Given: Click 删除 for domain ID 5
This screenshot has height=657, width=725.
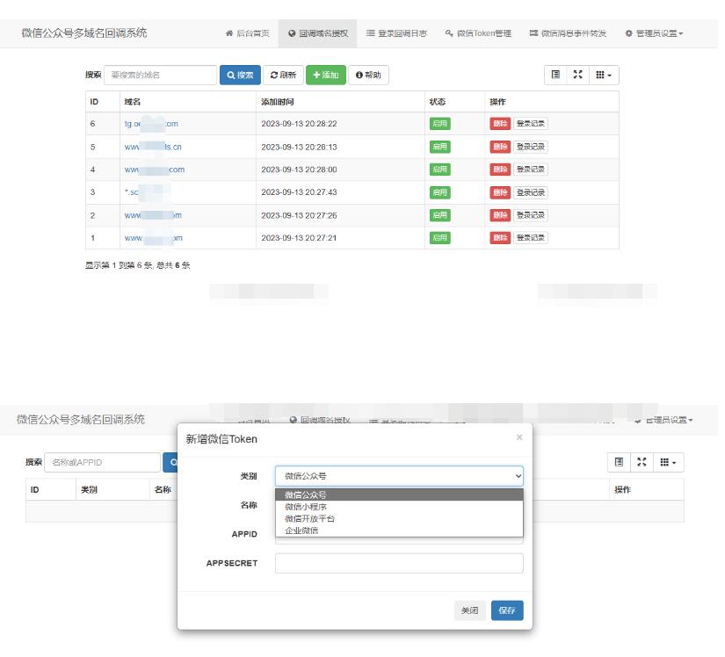Looking at the screenshot, I should 500,147.
